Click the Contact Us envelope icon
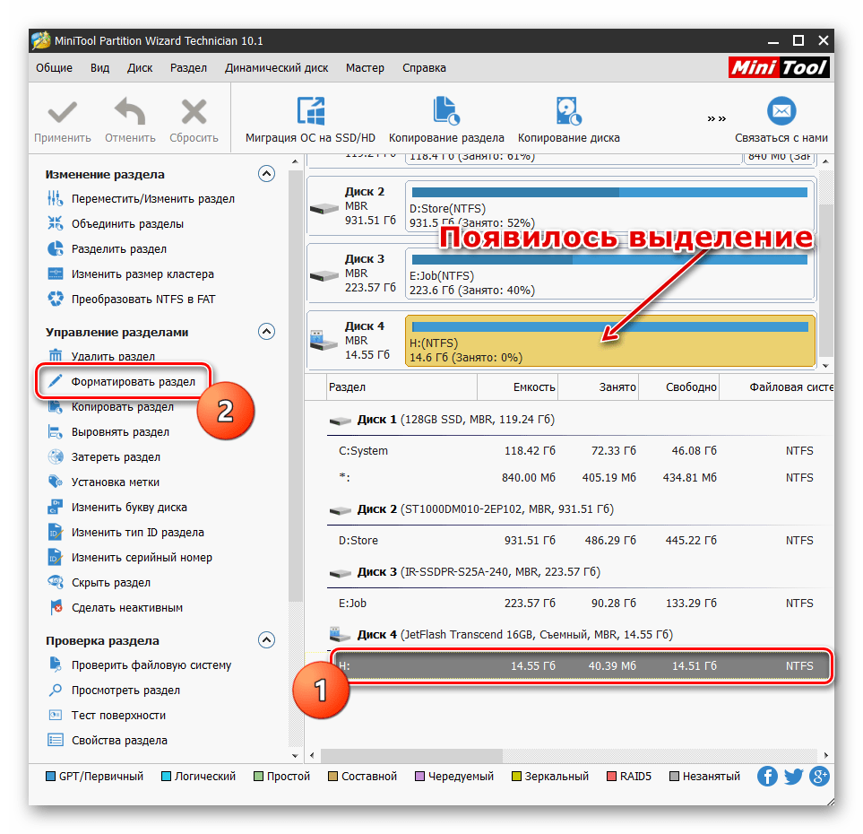The width and height of the screenshot is (863, 834). coord(781,112)
